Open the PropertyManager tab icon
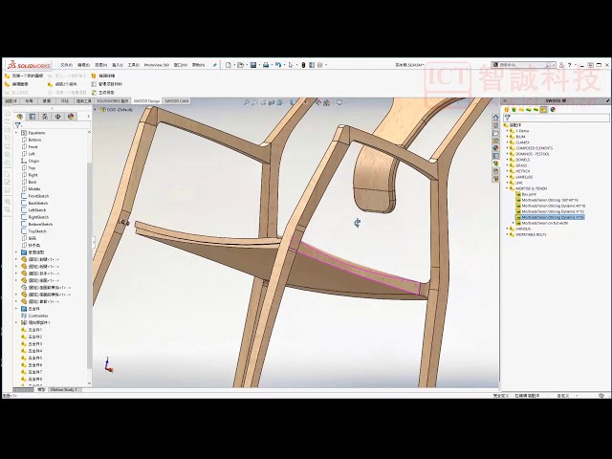Viewport: 612px width, 459px height. [33, 117]
